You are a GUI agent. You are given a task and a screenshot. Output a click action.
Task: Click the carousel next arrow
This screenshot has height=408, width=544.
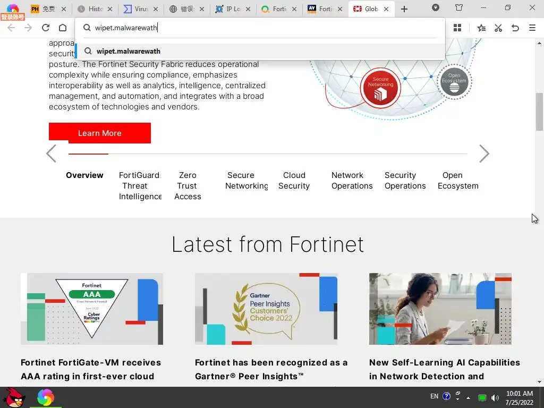pos(484,154)
